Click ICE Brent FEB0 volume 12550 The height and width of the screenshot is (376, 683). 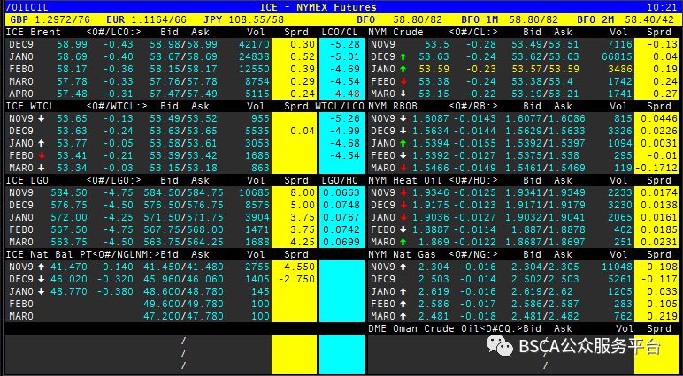tap(254, 69)
